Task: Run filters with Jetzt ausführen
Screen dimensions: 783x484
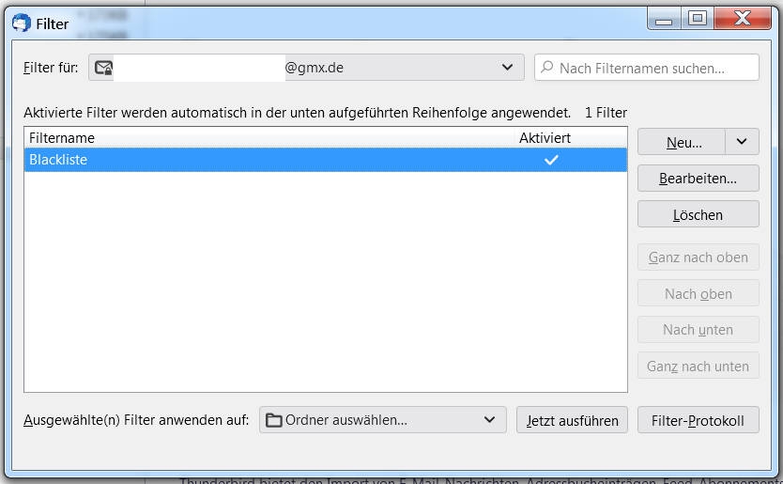Action: click(x=572, y=420)
